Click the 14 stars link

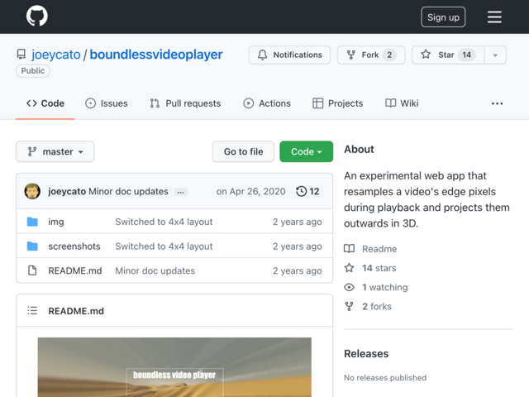pyautogui.click(x=370, y=268)
